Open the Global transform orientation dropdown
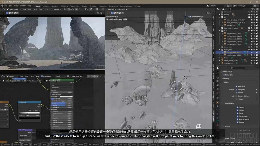Image resolution: width=260 pixels, height=146 pixels. point(56,9)
